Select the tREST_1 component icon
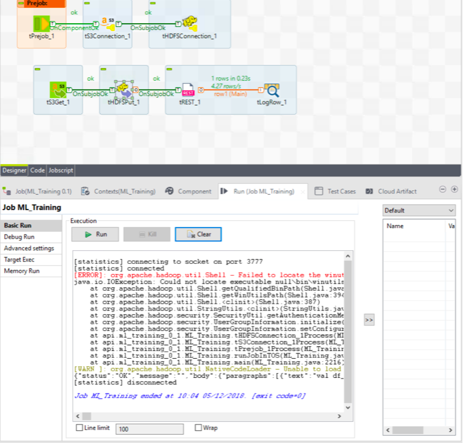463x443 pixels. tap(188, 90)
